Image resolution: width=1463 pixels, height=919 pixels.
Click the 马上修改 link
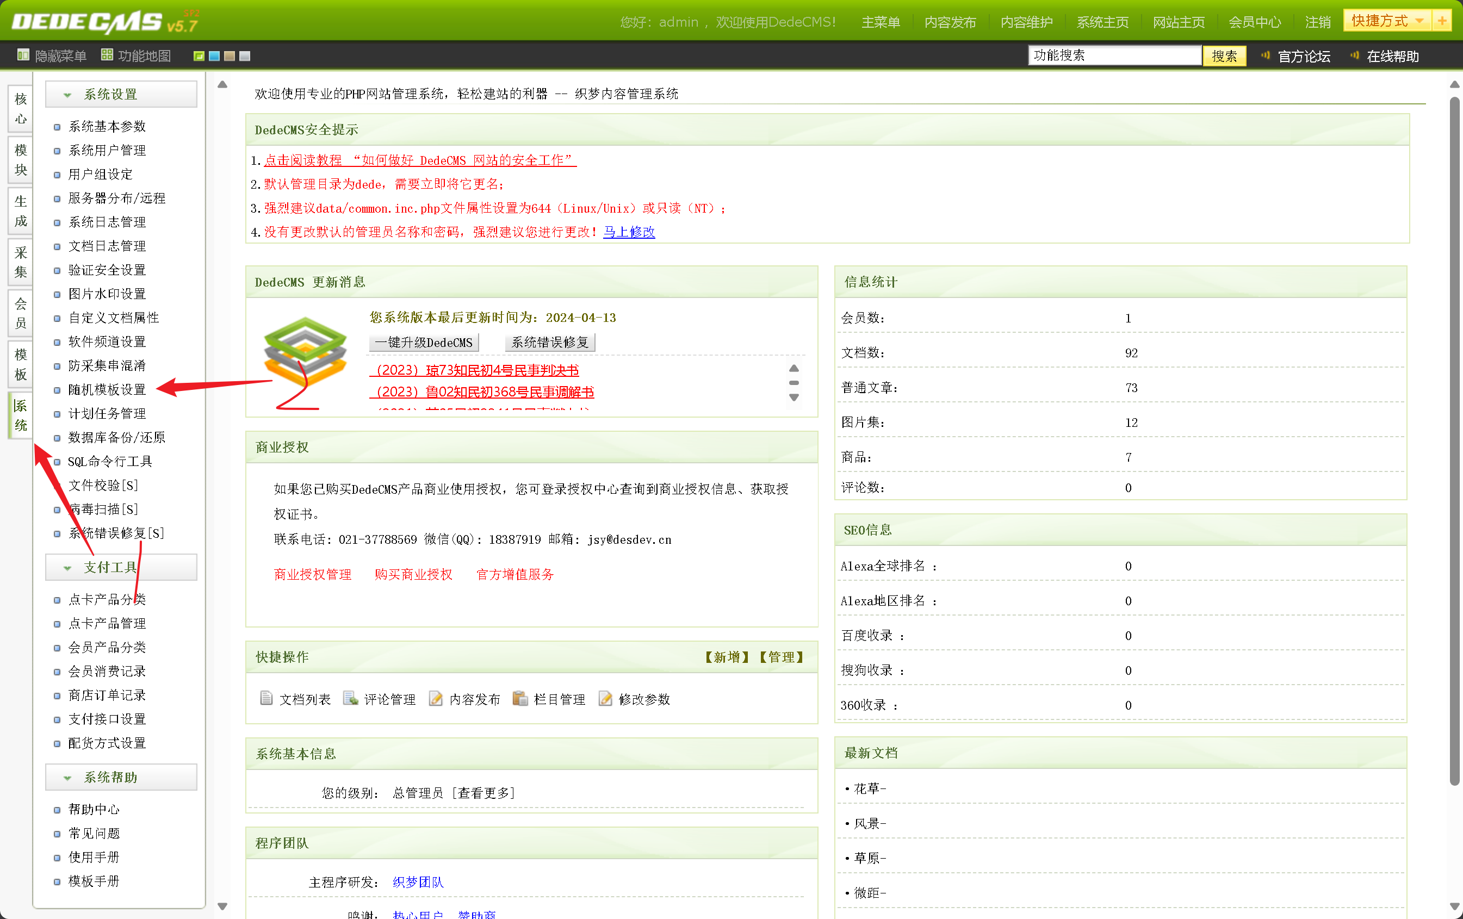tap(629, 232)
